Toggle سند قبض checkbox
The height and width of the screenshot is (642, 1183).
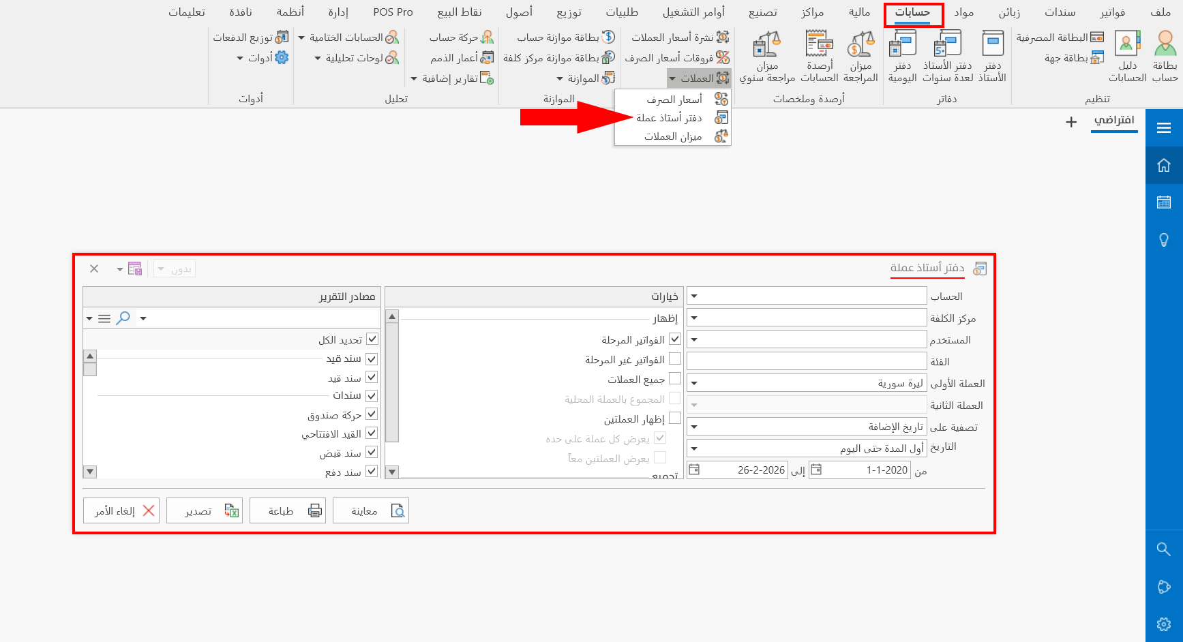(x=372, y=452)
